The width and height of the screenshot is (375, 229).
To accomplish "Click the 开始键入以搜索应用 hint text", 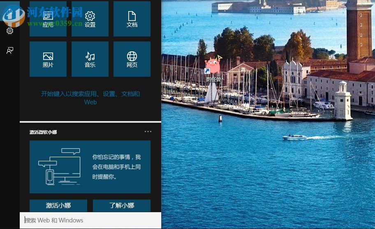I will [90, 98].
